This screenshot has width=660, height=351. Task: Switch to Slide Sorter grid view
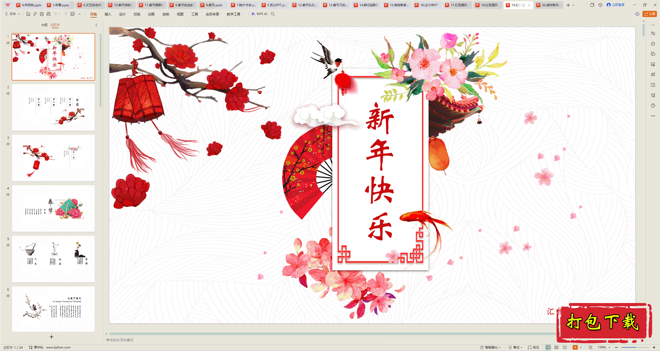click(556, 347)
